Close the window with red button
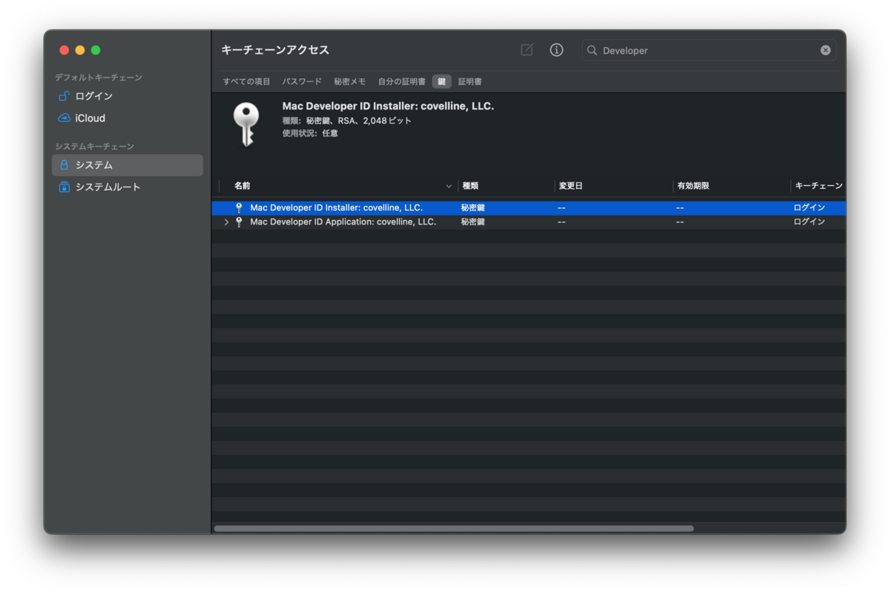Image resolution: width=890 pixels, height=592 pixels. point(65,50)
